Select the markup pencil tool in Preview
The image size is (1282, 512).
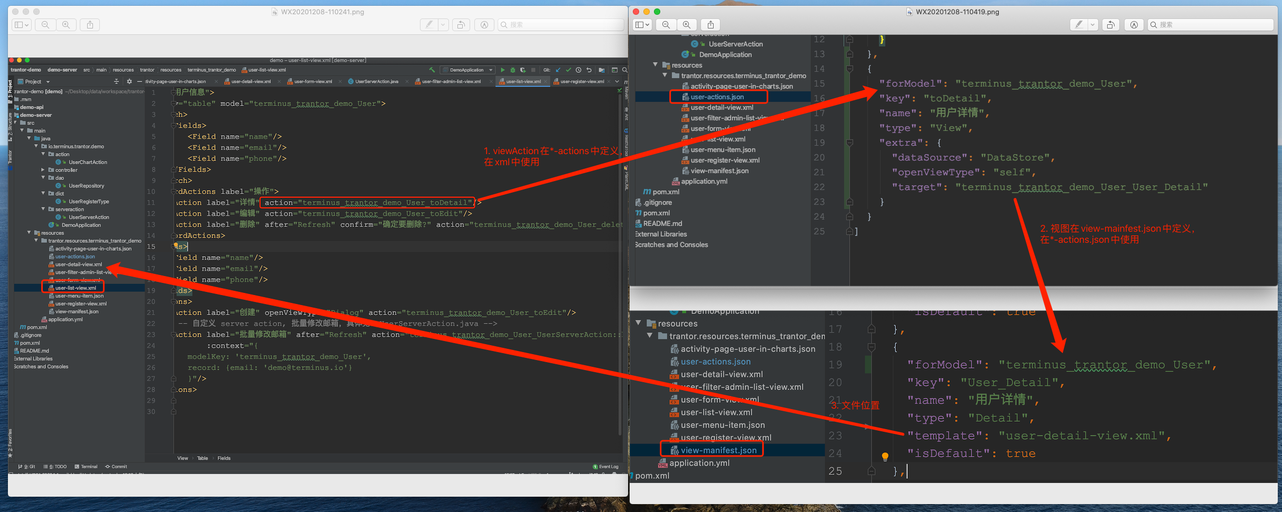click(429, 24)
